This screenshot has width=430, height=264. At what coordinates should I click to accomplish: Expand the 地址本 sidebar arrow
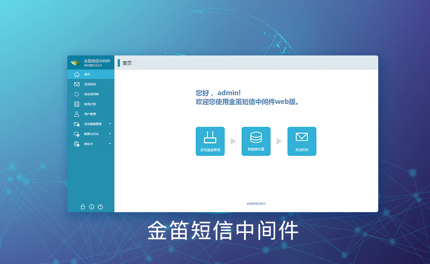click(110, 144)
